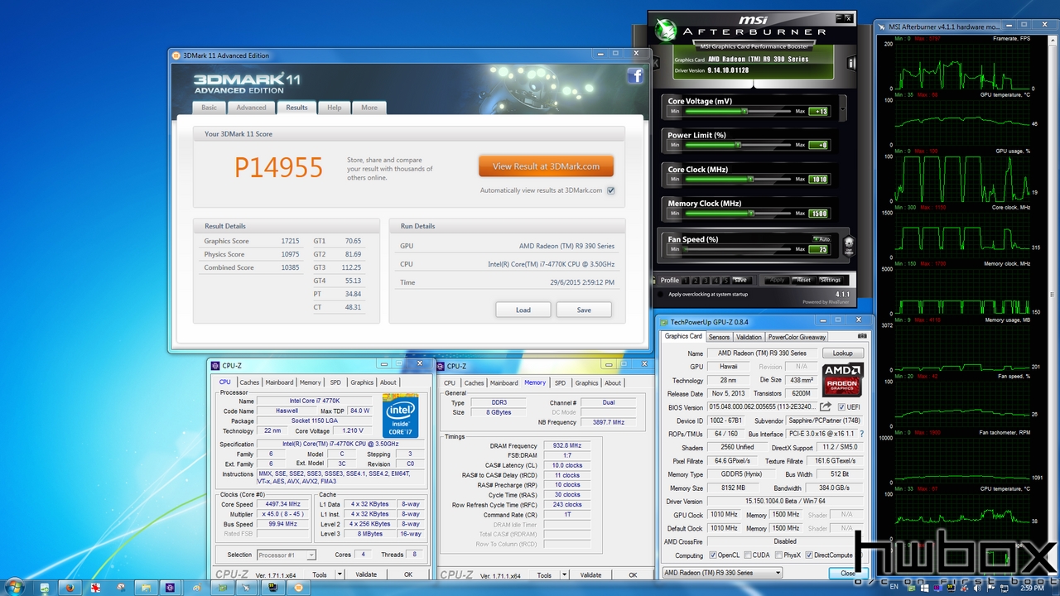This screenshot has width=1060, height=596.
Task: Toggle the DirectCompute checkbox
Action: (810, 555)
